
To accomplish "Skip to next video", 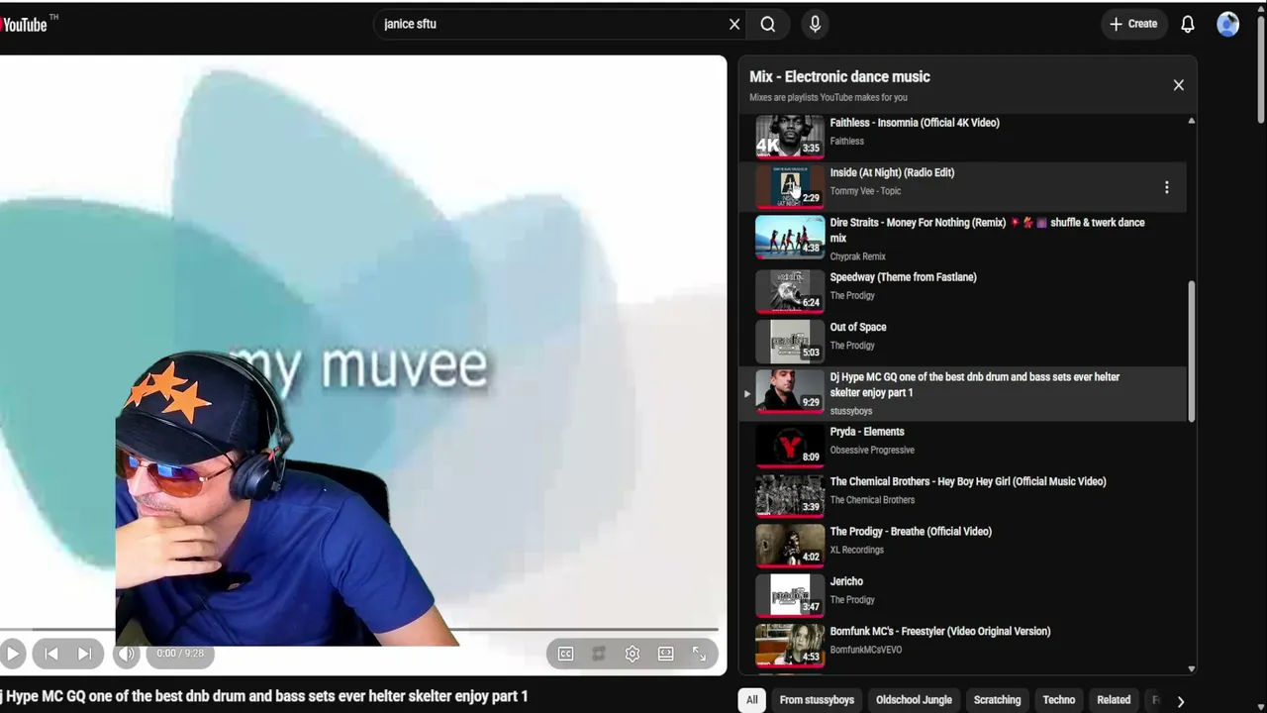I will tap(85, 654).
